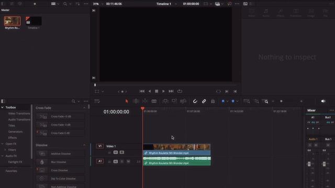The height and width of the screenshot is (188, 335).
Task: Open viewer three-dot options menu
Action: [x=237, y=4]
